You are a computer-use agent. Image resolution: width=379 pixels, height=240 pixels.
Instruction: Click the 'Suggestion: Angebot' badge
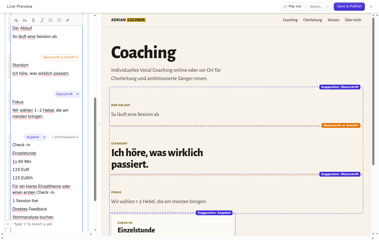click(214, 213)
